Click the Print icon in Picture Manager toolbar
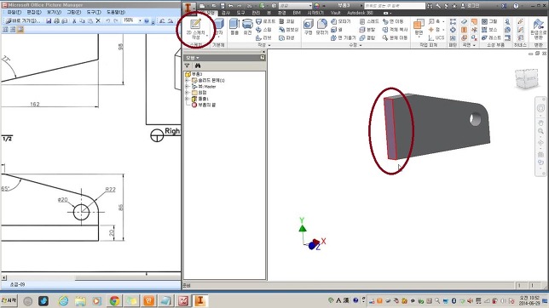This screenshot has height=308, width=549. click(x=56, y=21)
